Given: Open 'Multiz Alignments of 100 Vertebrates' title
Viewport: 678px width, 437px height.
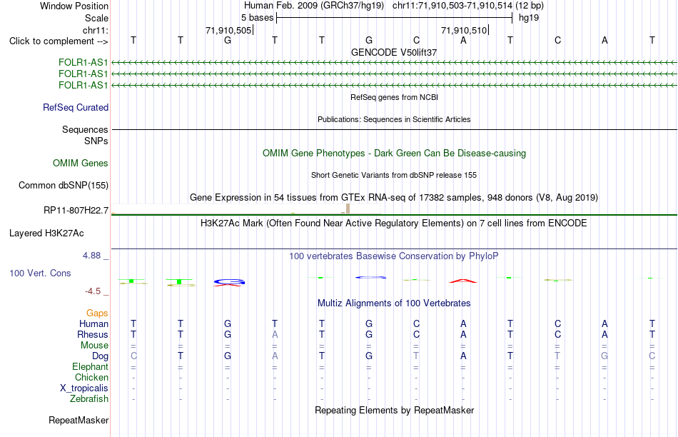Looking at the screenshot, I should click(394, 303).
